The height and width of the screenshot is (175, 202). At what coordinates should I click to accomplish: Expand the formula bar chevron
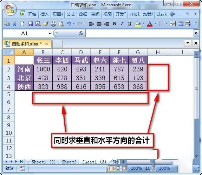[196, 33]
